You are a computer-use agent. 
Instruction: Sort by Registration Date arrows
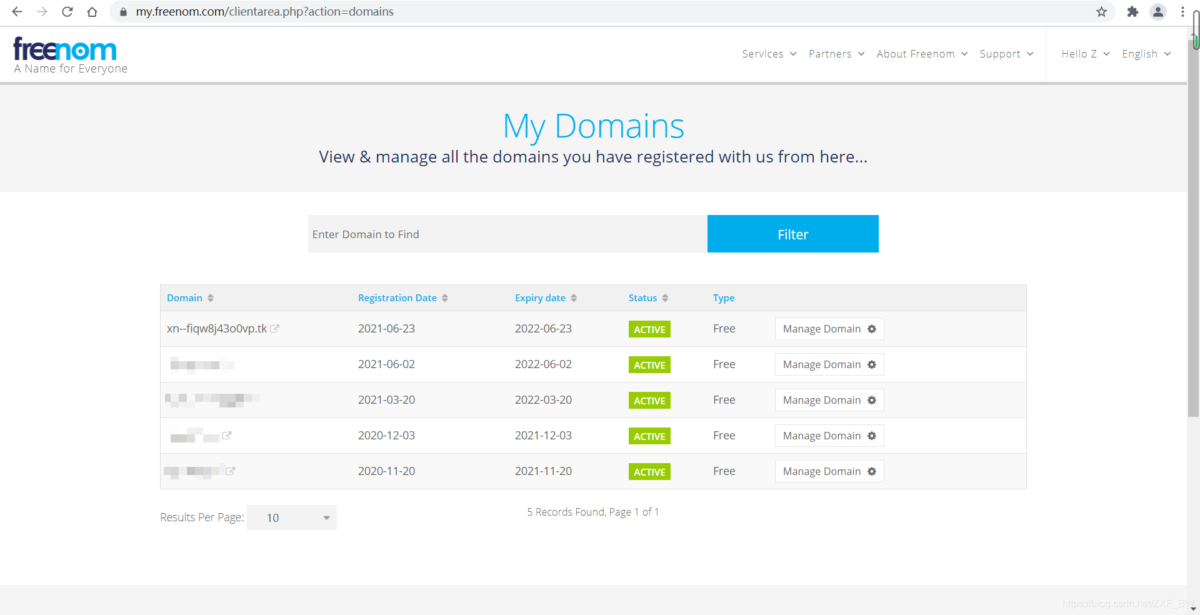click(x=445, y=298)
